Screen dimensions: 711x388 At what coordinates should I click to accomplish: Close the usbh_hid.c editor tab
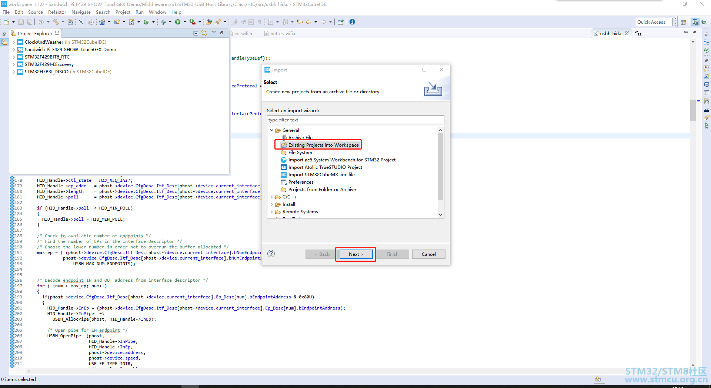tap(627, 33)
